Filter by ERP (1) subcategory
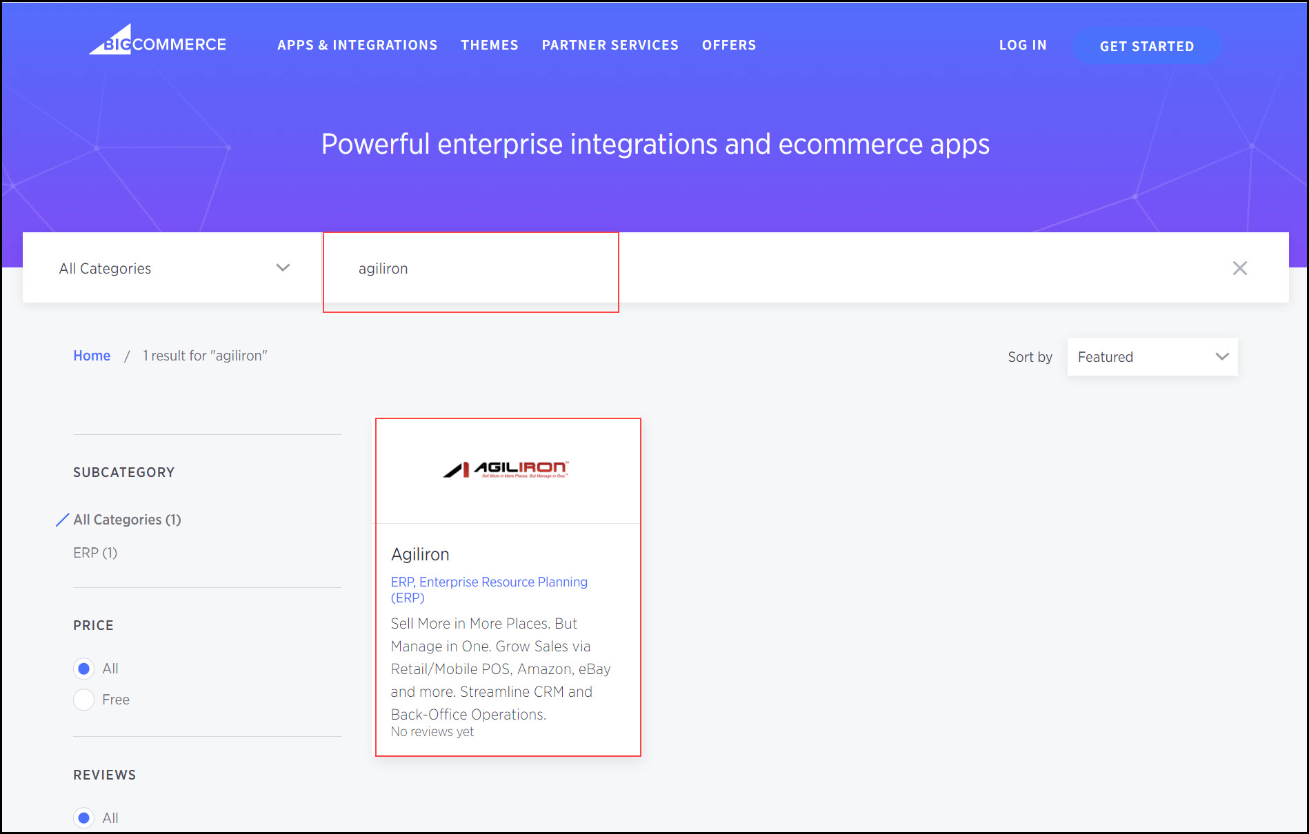Image resolution: width=1309 pixels, height=834 pixels. (95, 553)
